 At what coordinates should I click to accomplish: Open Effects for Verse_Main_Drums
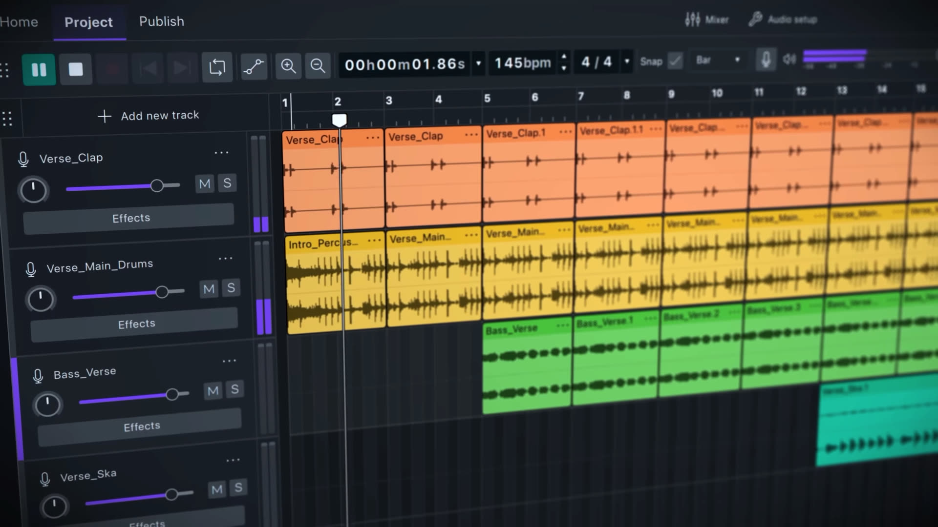[x=135, y=323]
